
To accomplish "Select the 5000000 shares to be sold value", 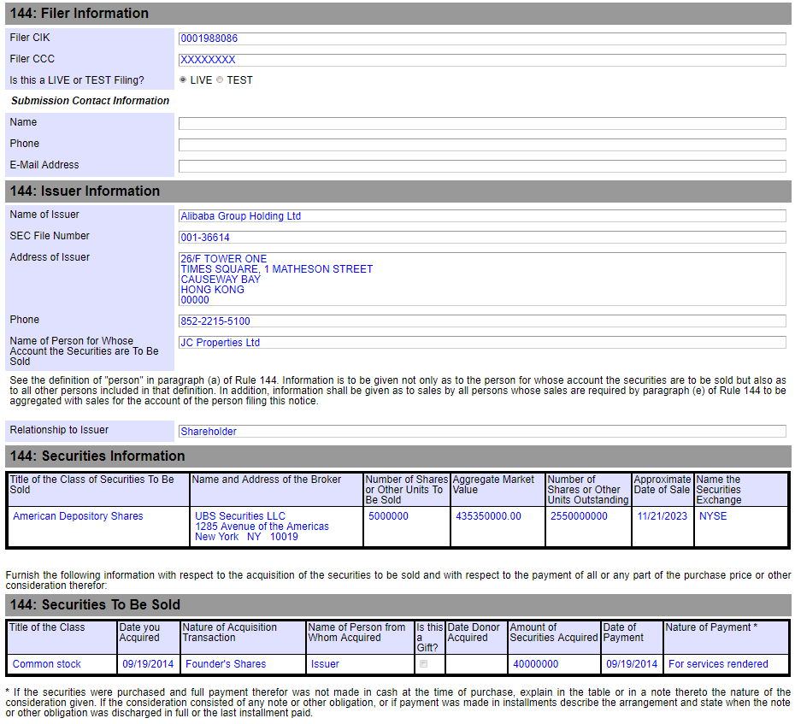I will coord(388,516).
